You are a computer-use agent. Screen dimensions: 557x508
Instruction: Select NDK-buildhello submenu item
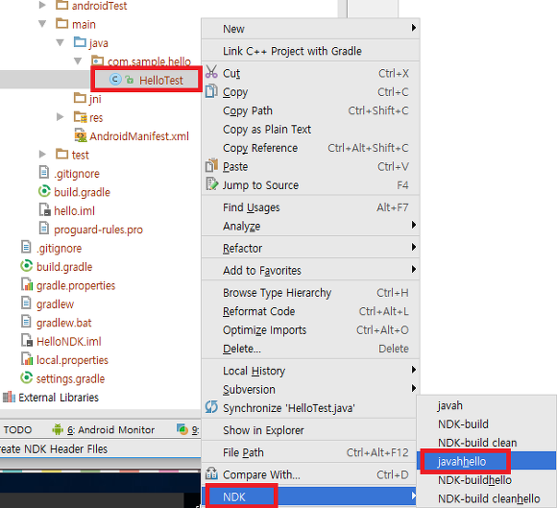click(487, 480)
